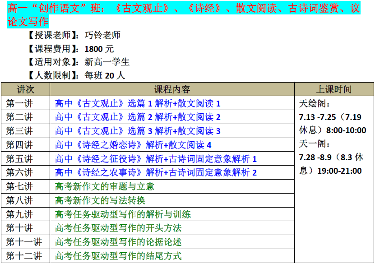The height and width of the screenshot is (264, 375).
Task: Open 高考新作文的写法转换
Action: click(100, 200)
